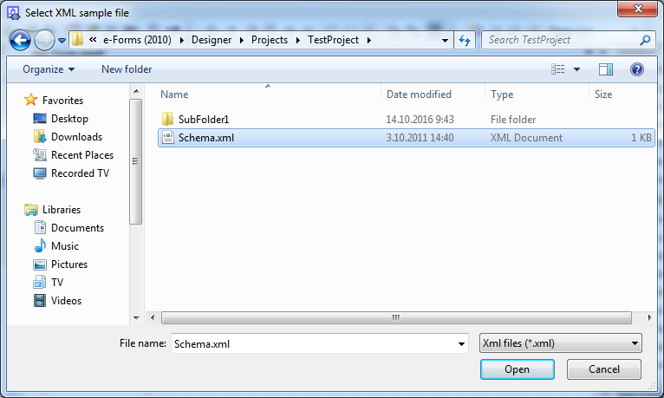Open the Organize menu
The height and width of the screenshot is (398, 664).
point(49,69)
